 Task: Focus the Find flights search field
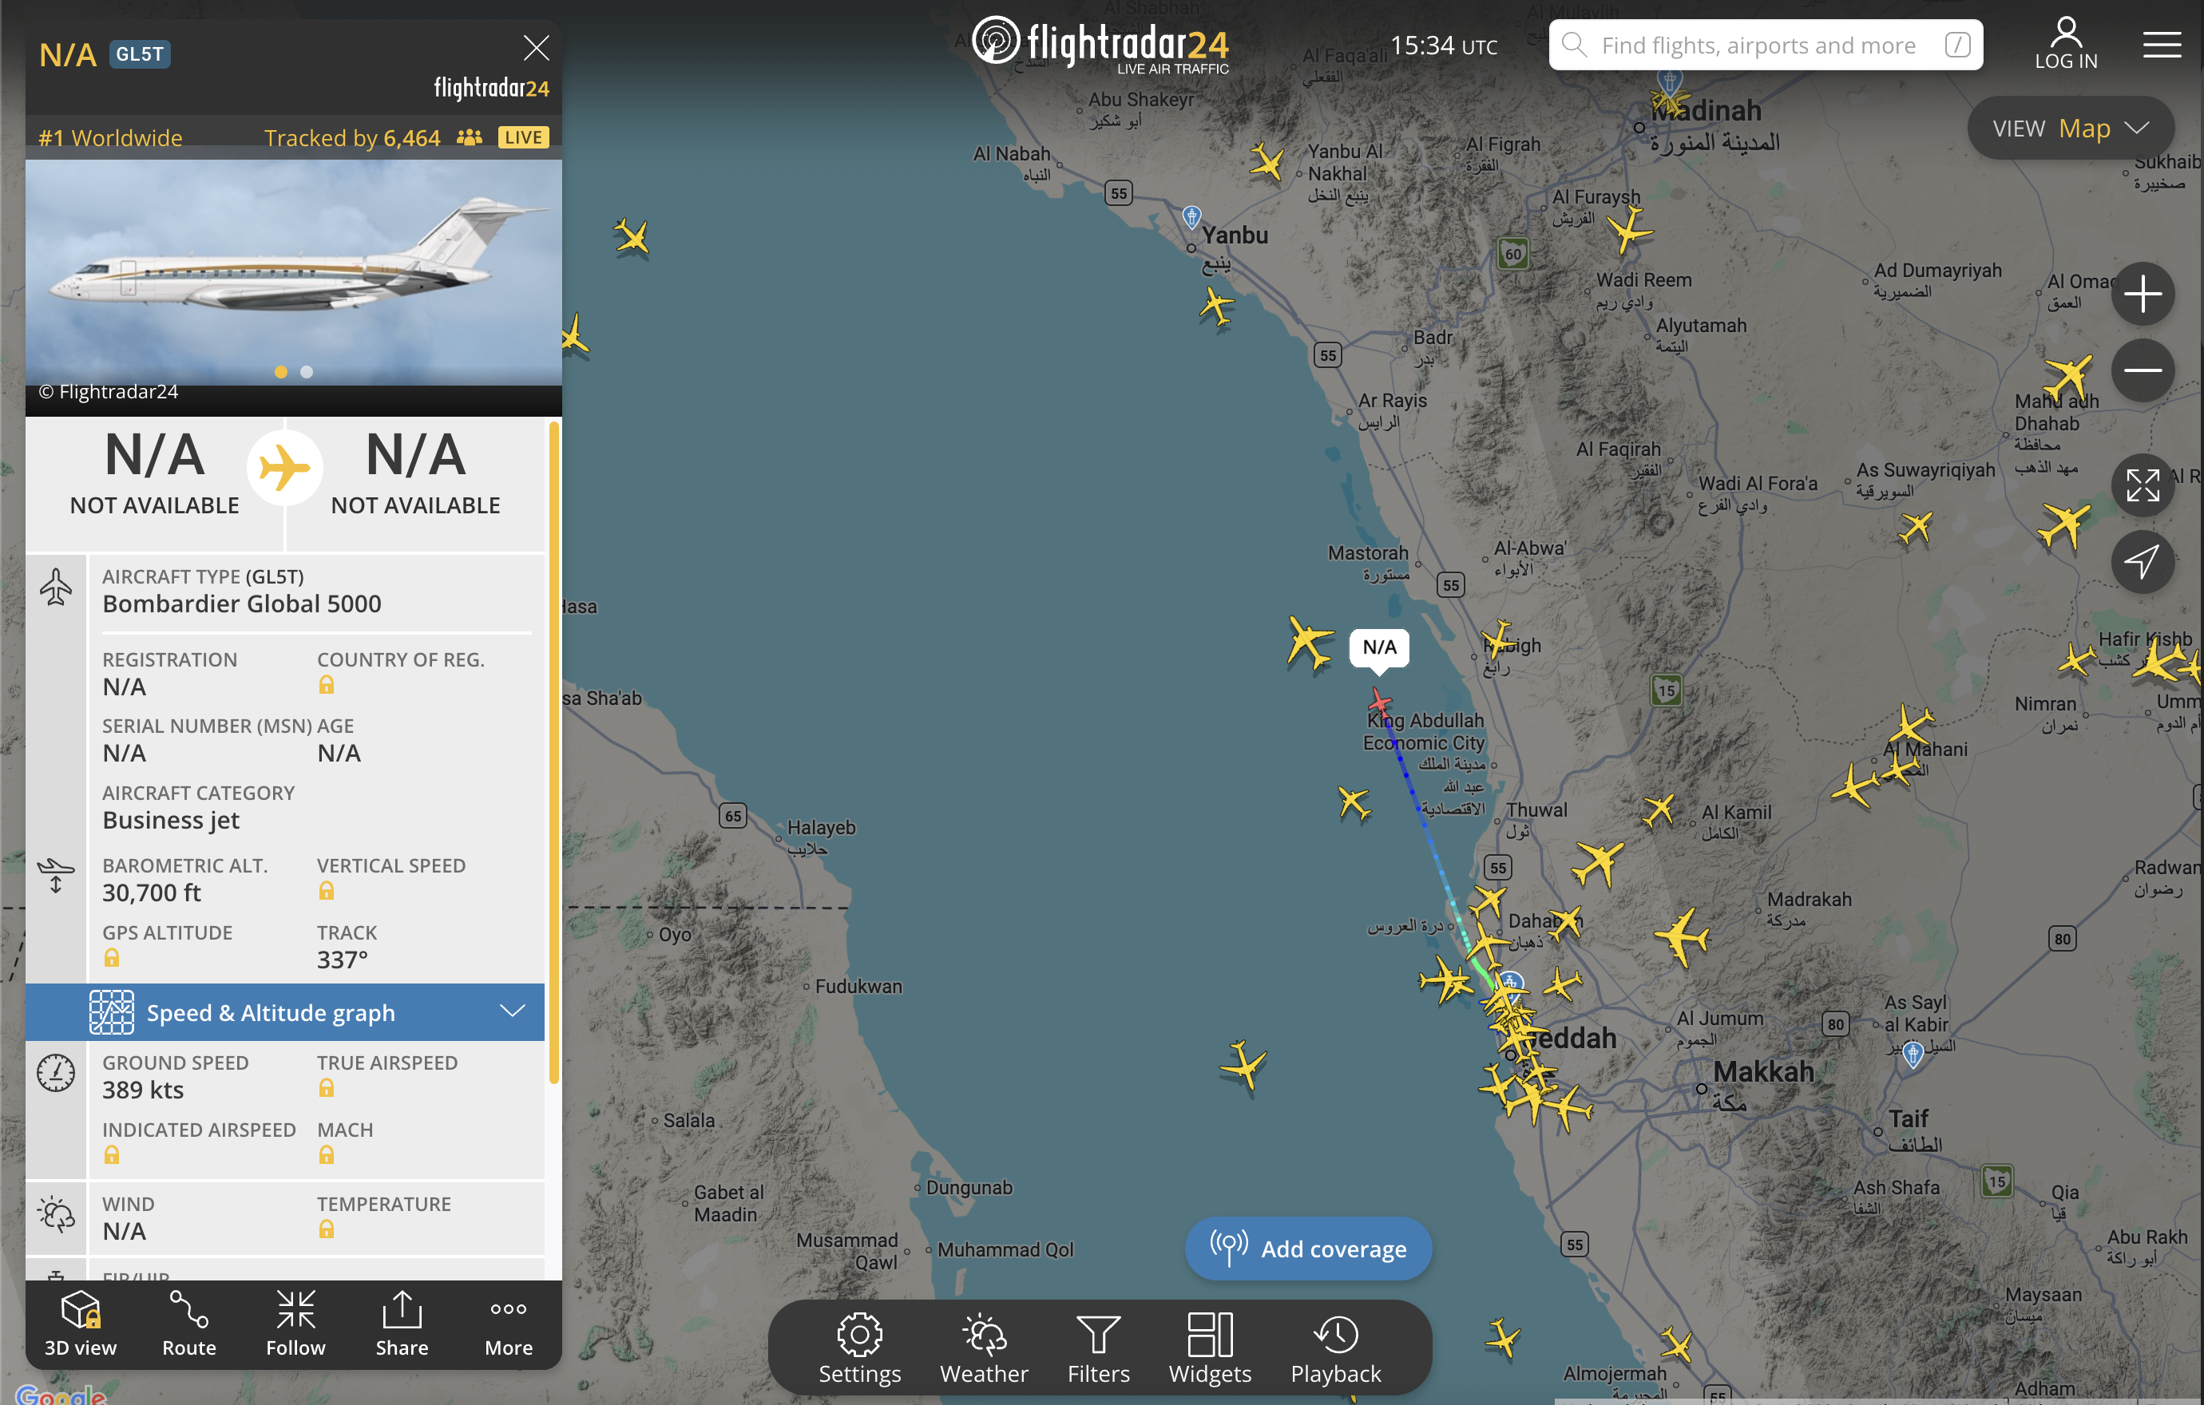[1765, 45]
